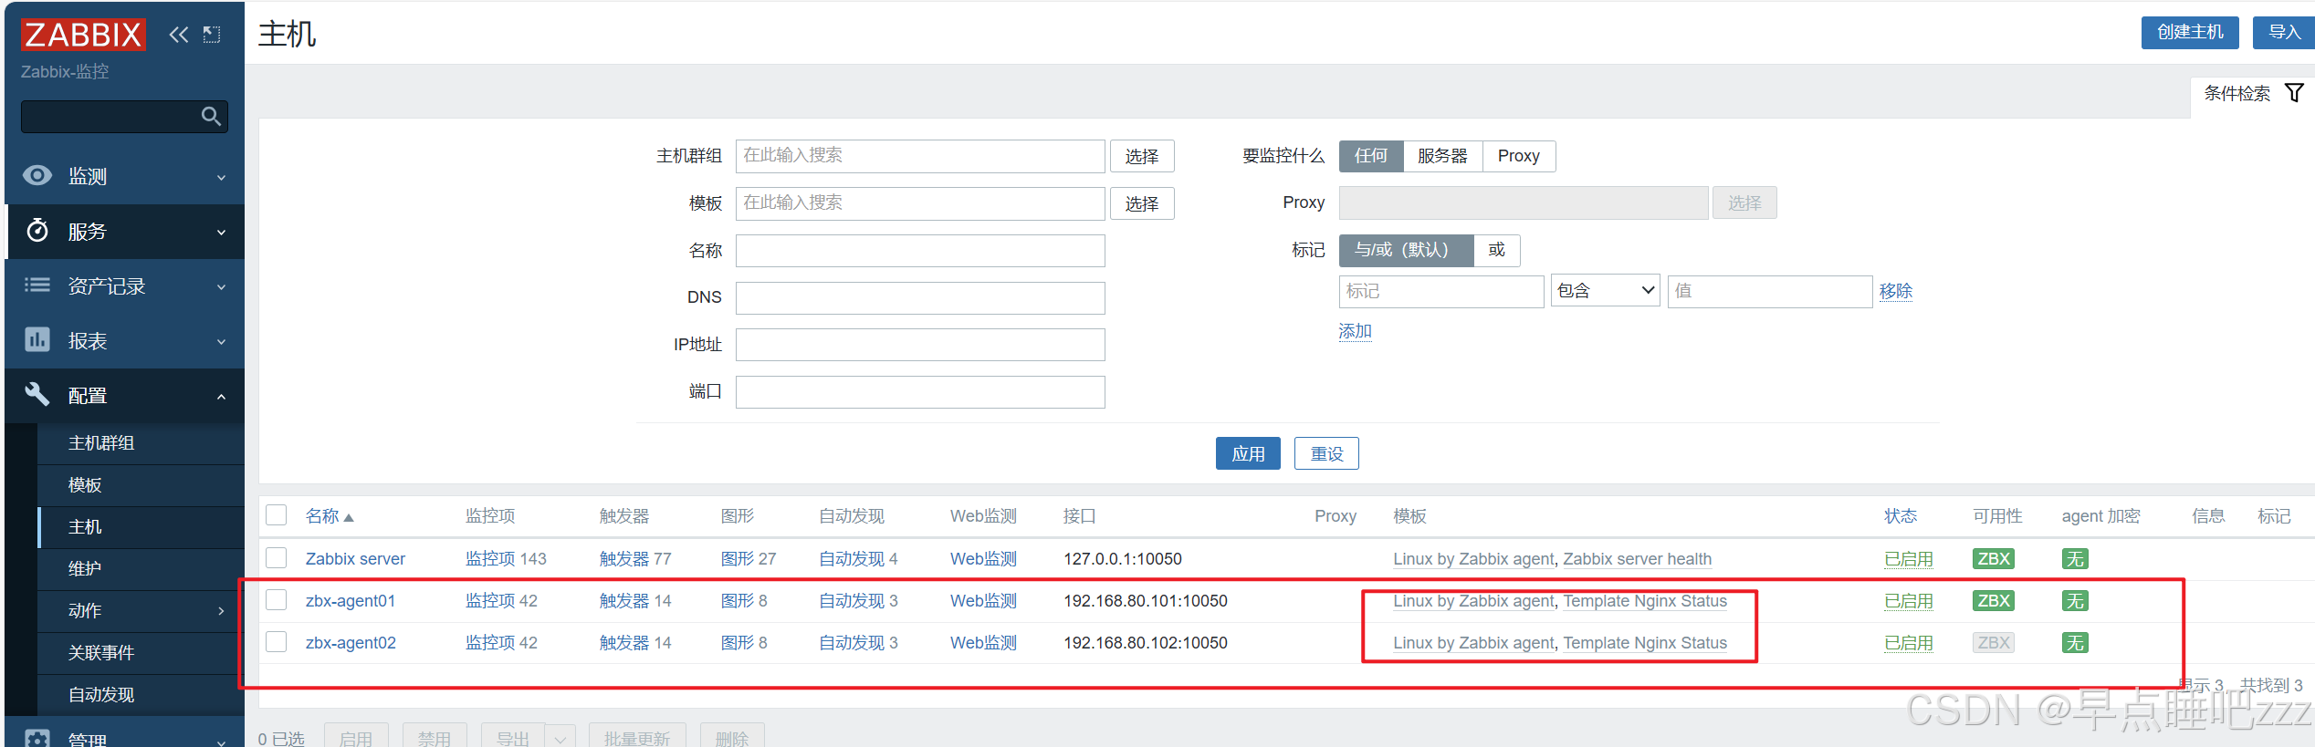The image size is (2315, 747).
Task: Open Template Nginx Status link for zbx-agent02
Action: pos(1645,643)
